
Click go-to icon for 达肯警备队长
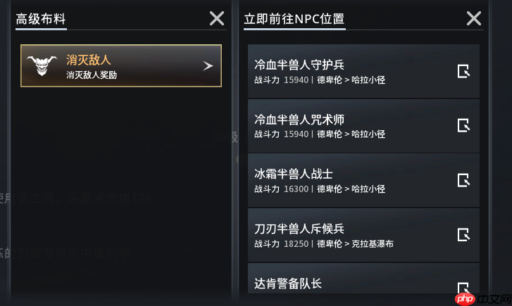click(463, 287)
